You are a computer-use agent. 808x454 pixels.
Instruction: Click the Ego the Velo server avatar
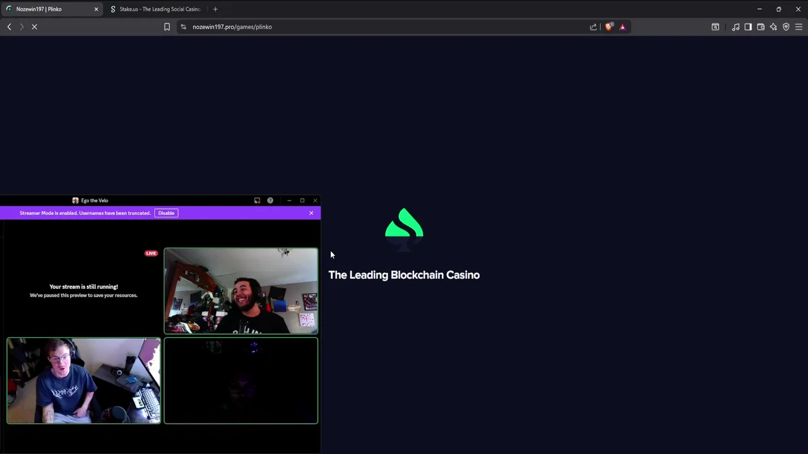[75, 201]
